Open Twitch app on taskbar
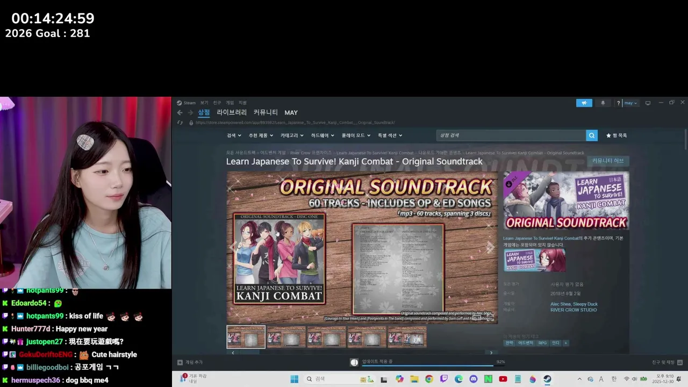Image resolution: width=688 pixels, height=387 pixels. point(444,379)
